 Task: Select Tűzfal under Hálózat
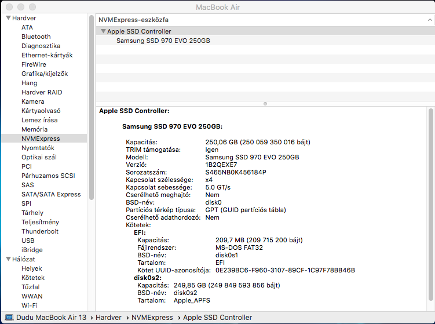31,287
